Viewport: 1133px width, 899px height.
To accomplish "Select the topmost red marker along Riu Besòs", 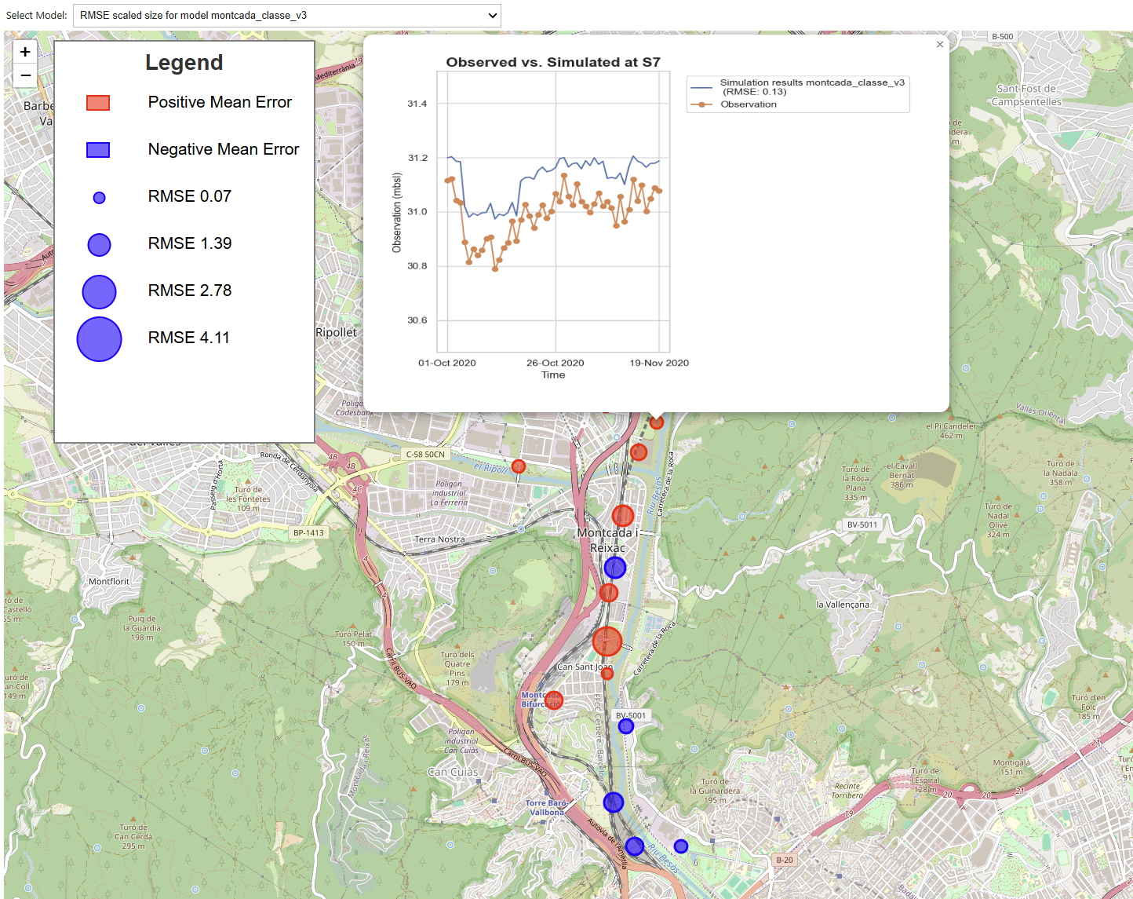I will coord(656,422).
